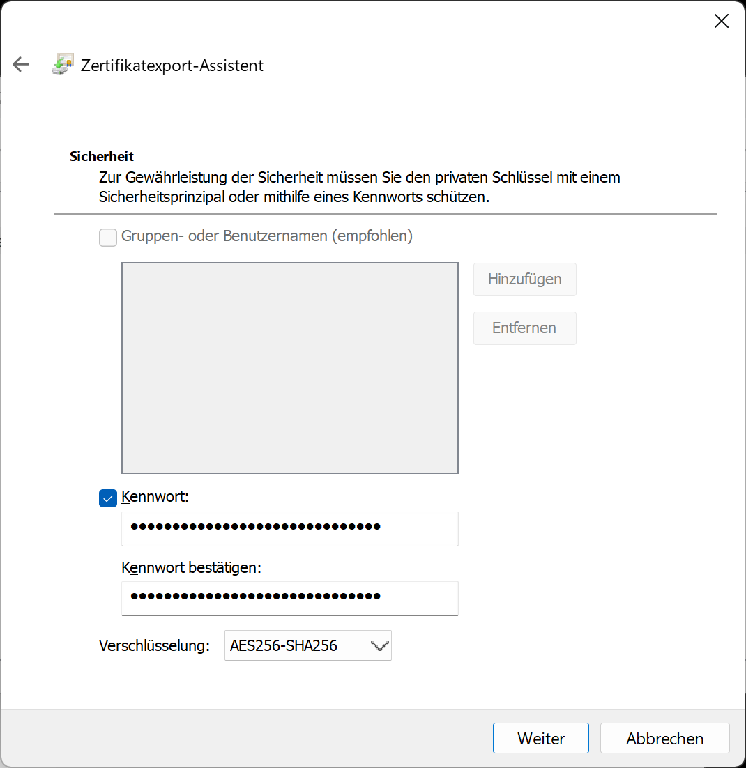746x768 pixels.
Task: Click the bold Sicherheit heading
Action: 102,156
